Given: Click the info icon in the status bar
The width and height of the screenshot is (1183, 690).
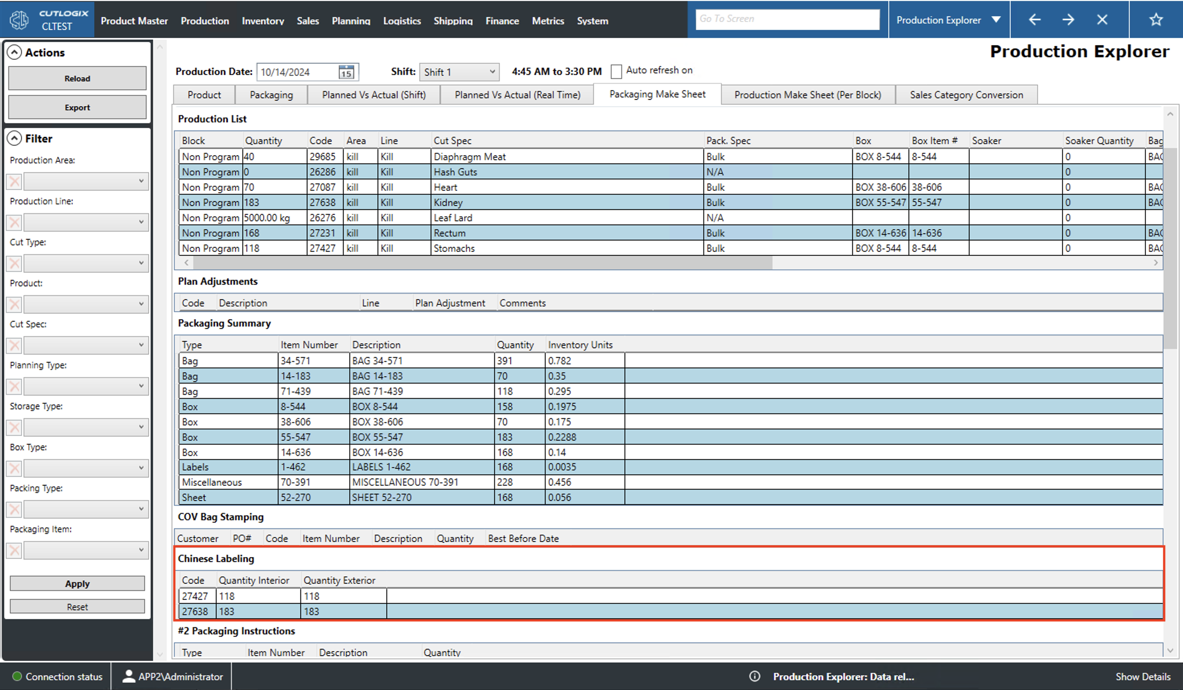Looking at the screenshot, I should [x=754, y=676].
